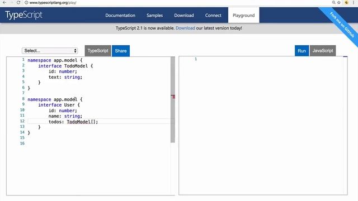358x201 pixels.
Task: Navigate to the Connect page
Action: [x=213, y=15]
